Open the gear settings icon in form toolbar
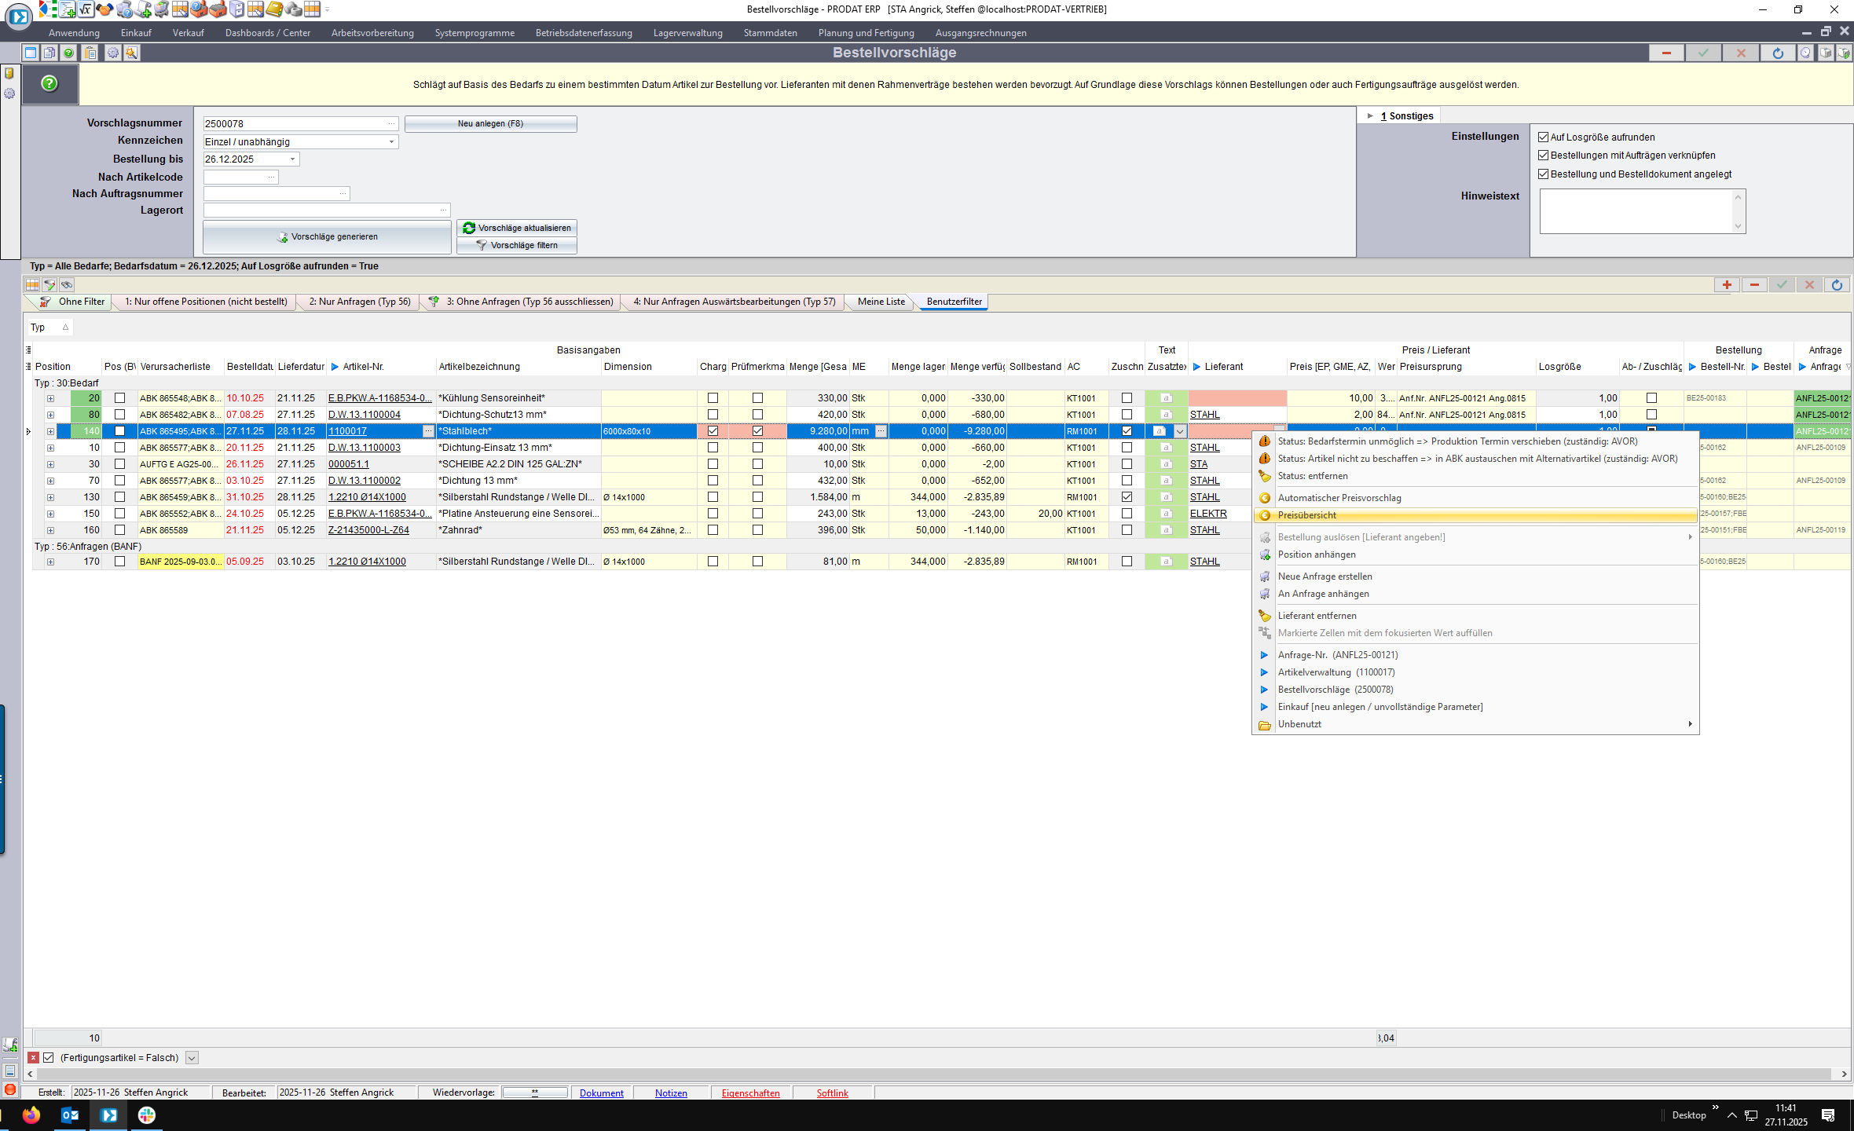This screenshot has width=1854, height=1131. coord(113,53)
